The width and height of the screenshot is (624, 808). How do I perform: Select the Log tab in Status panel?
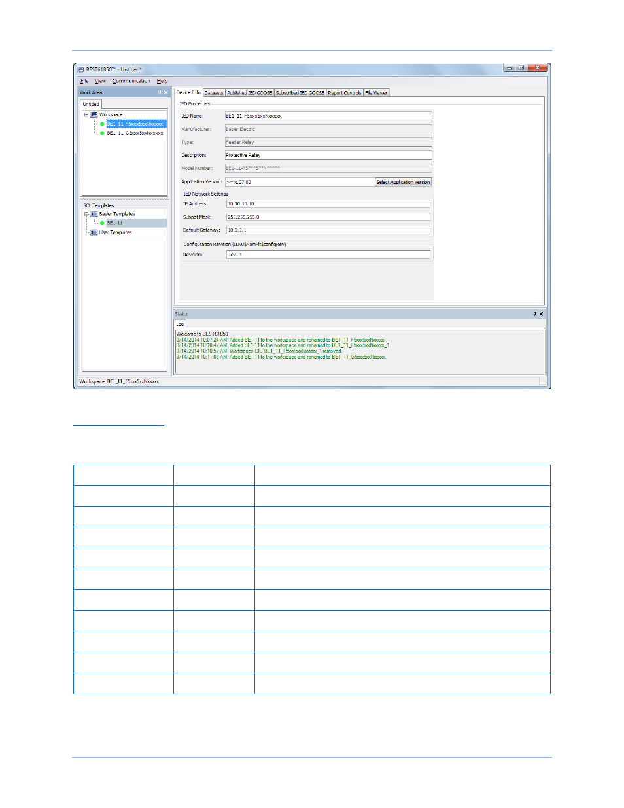pos(180,324)
